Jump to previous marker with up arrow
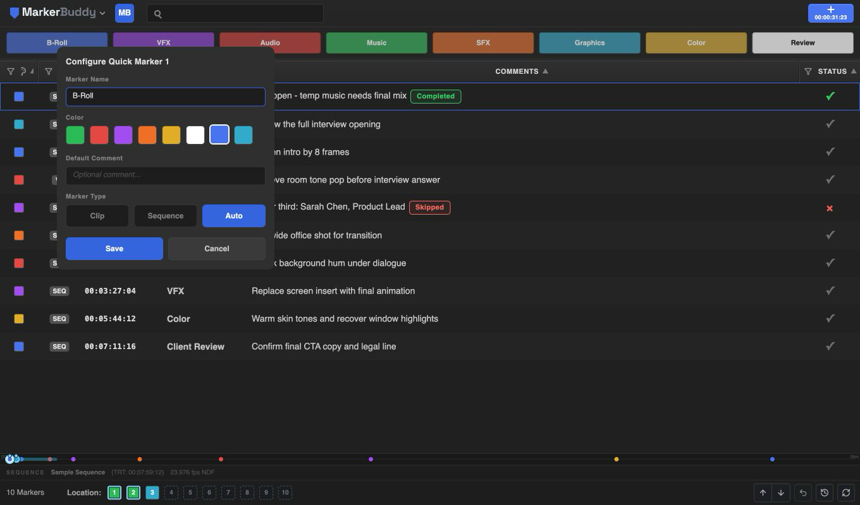Screen dimensions: 860x505 763,493
